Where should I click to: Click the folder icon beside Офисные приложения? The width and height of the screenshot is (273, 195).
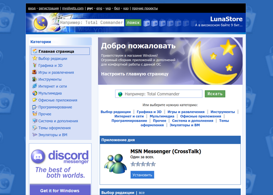coord(35,100)
